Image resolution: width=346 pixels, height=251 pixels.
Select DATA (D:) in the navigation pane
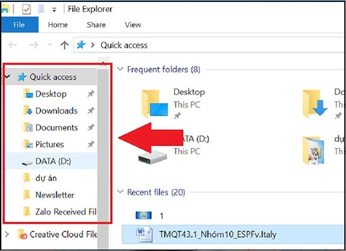[x=50, y=161]
